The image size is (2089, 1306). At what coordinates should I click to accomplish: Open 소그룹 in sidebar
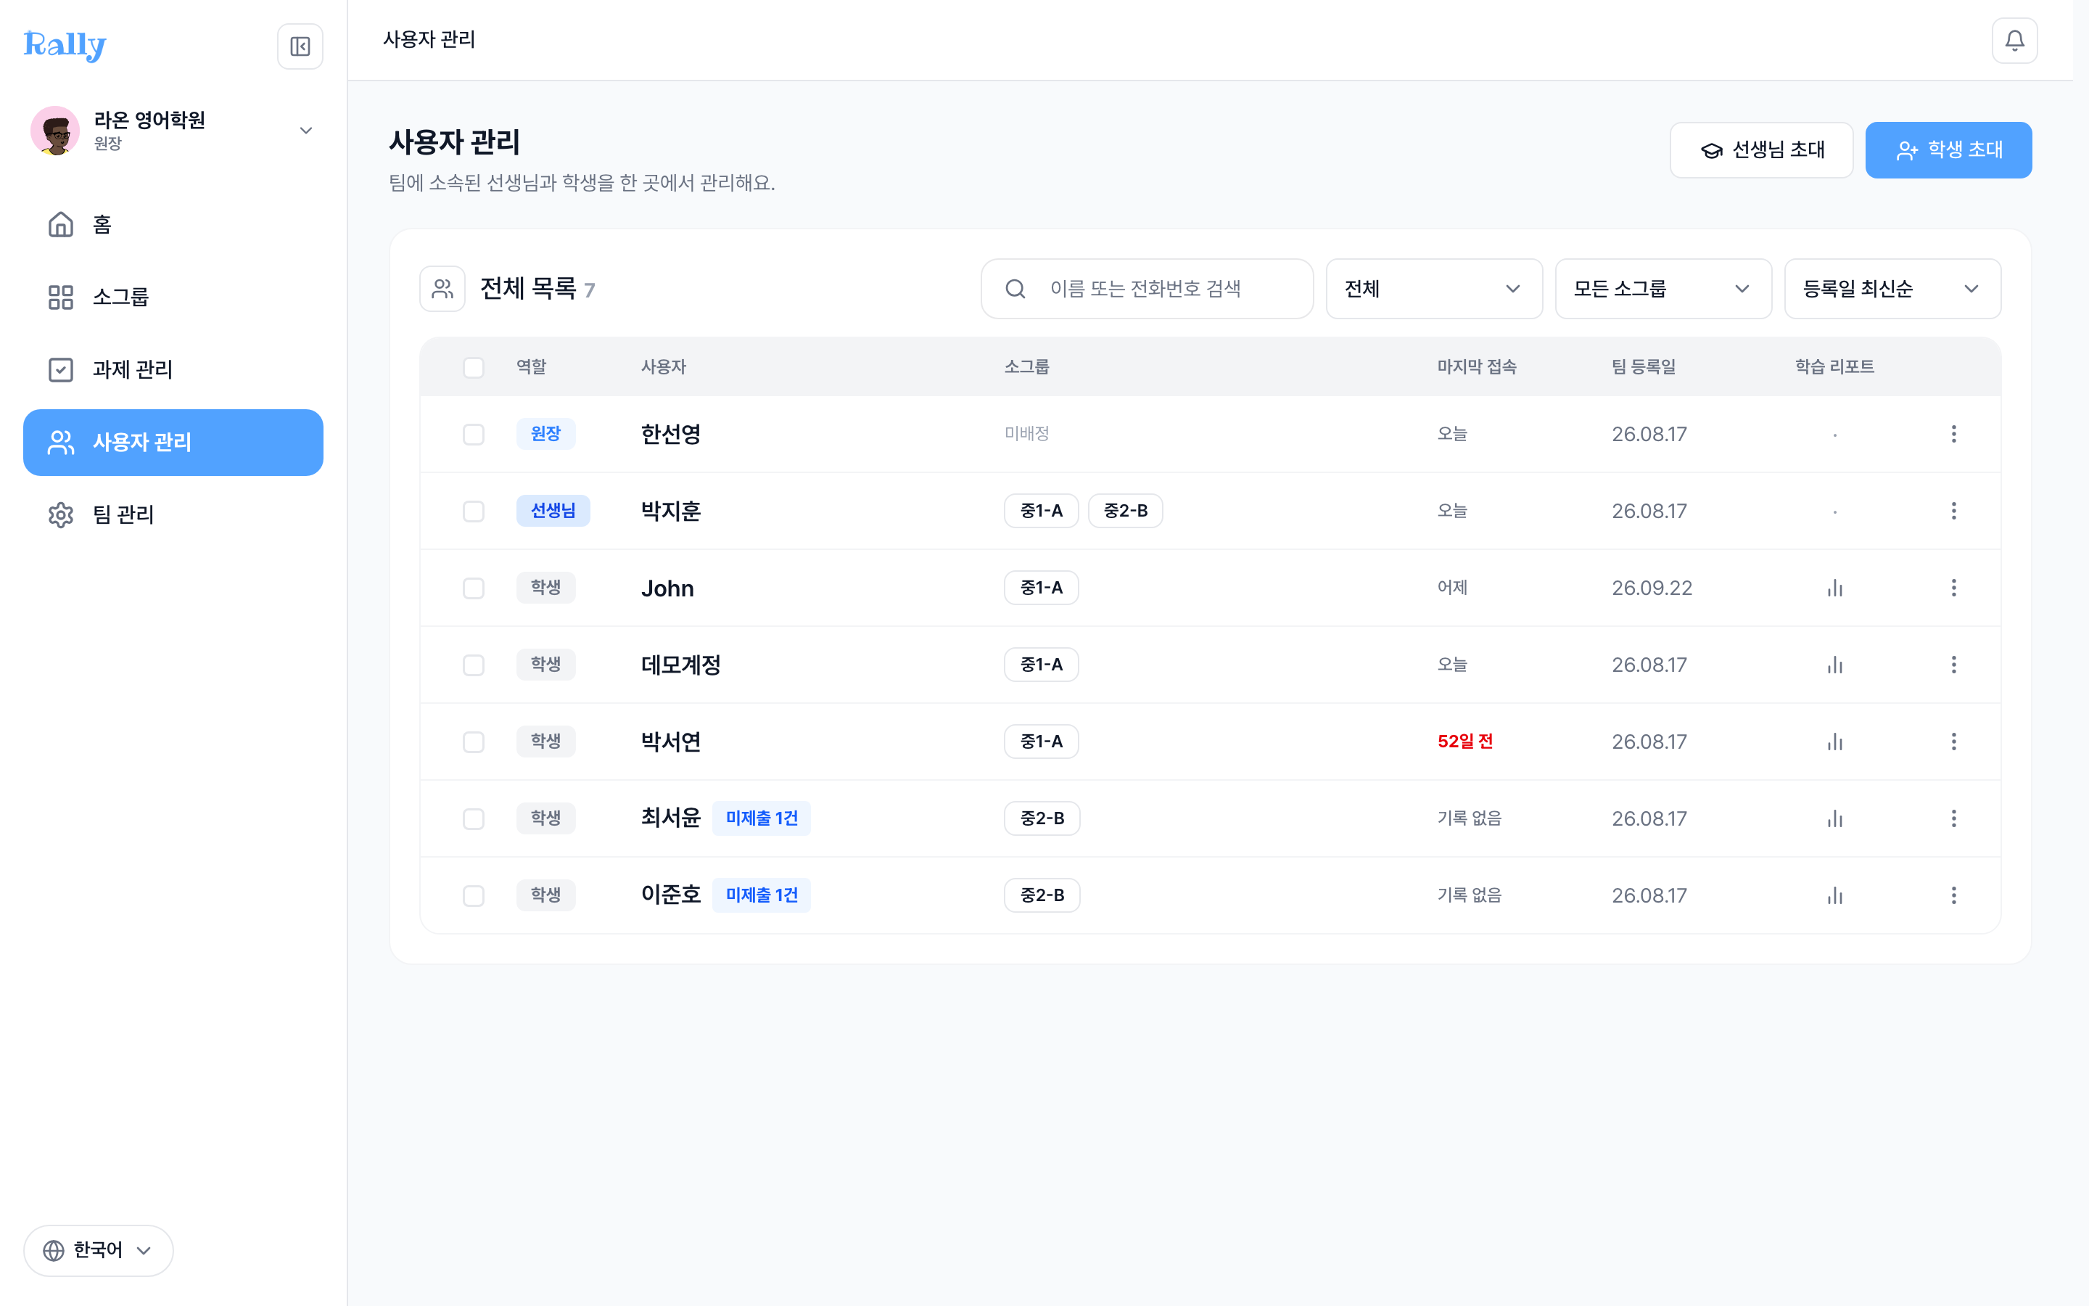point(173,297)
